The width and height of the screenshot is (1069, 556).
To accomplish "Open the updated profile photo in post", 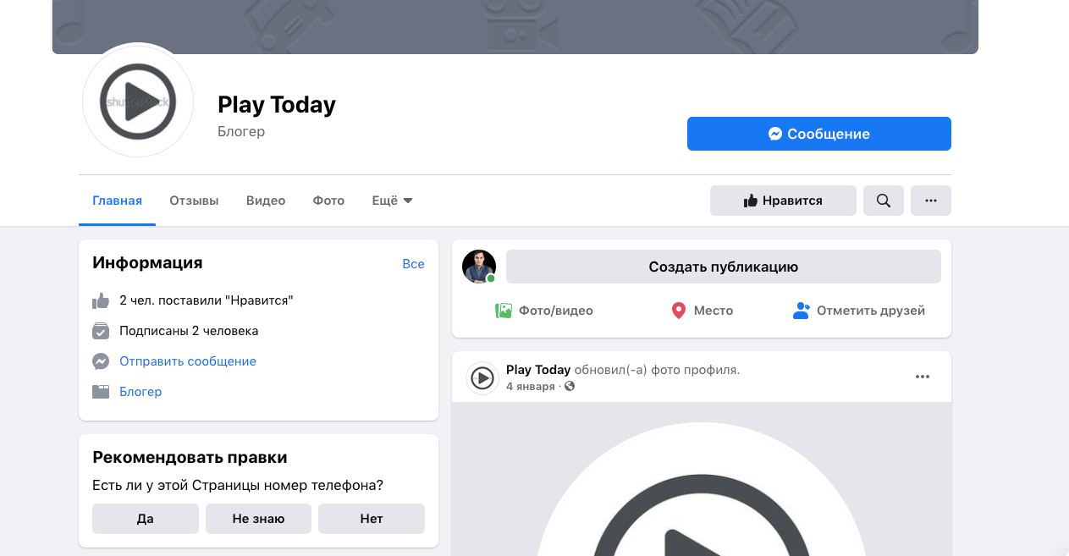I will coord(702,479).
